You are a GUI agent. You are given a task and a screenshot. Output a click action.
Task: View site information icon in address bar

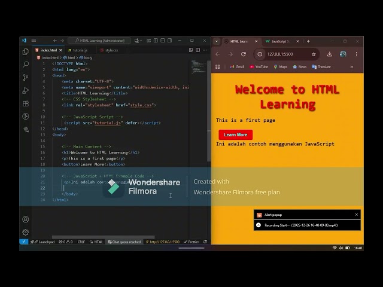[x=260, y=54]
